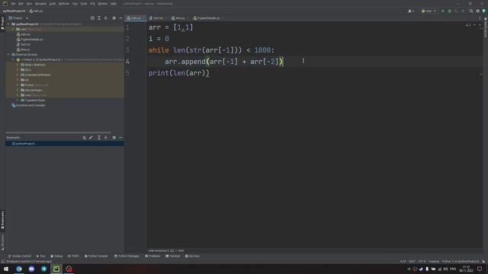This screenshot has width=488, height=274.
Task: Click Project panel horizontal scrollbar
Action: (x=58, y=132)
